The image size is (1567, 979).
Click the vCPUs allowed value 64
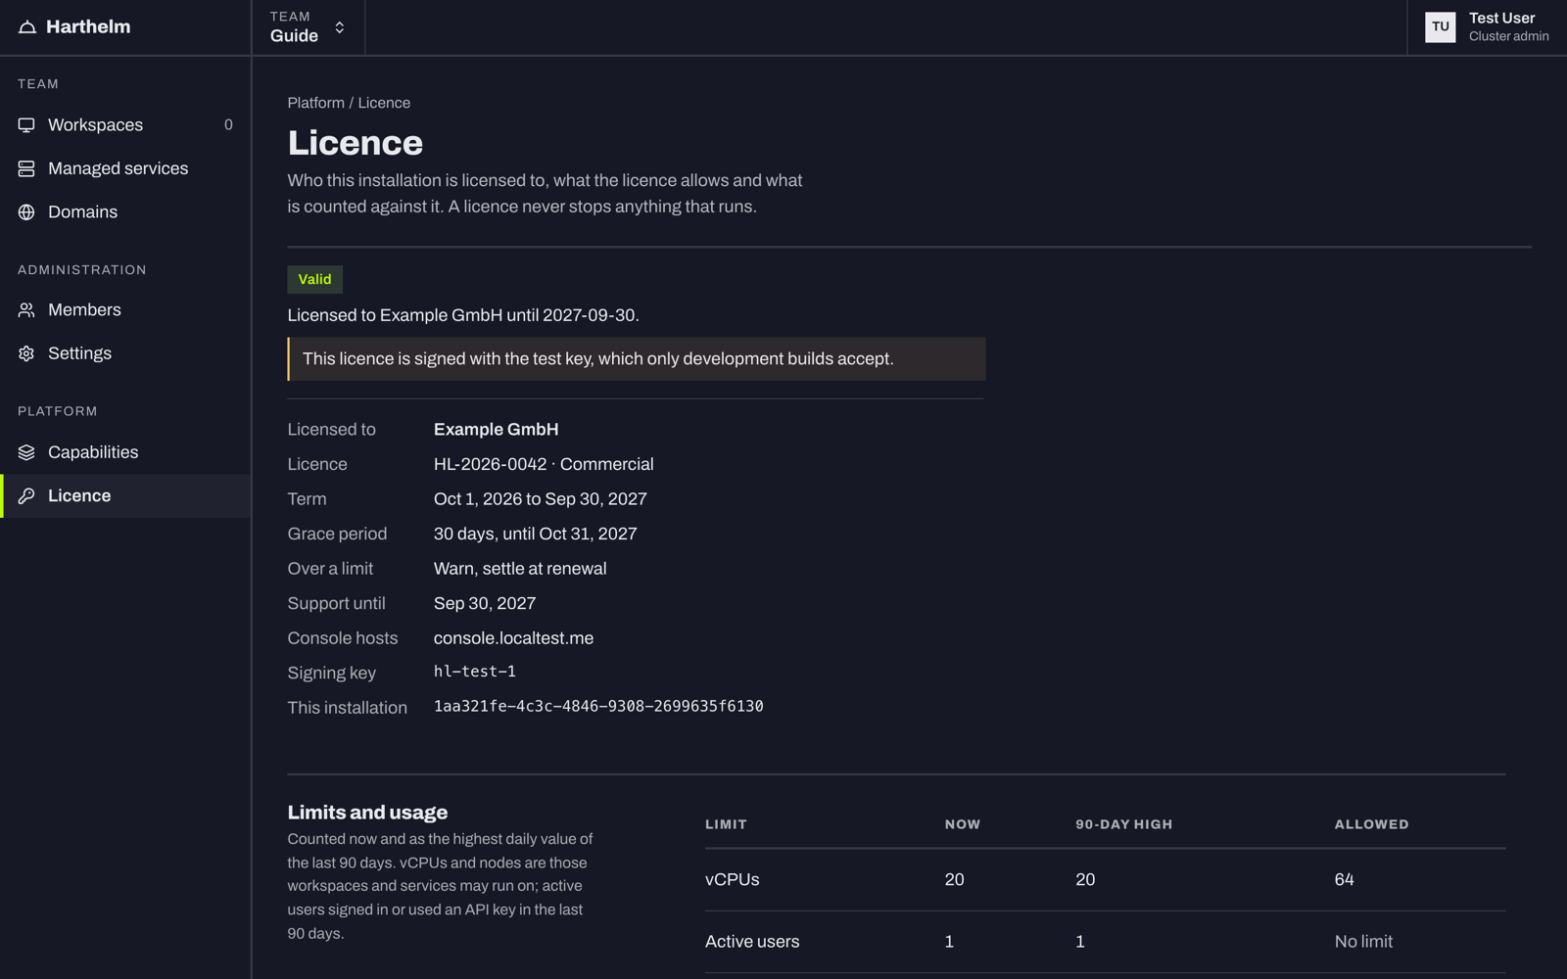coord(1344,880)
